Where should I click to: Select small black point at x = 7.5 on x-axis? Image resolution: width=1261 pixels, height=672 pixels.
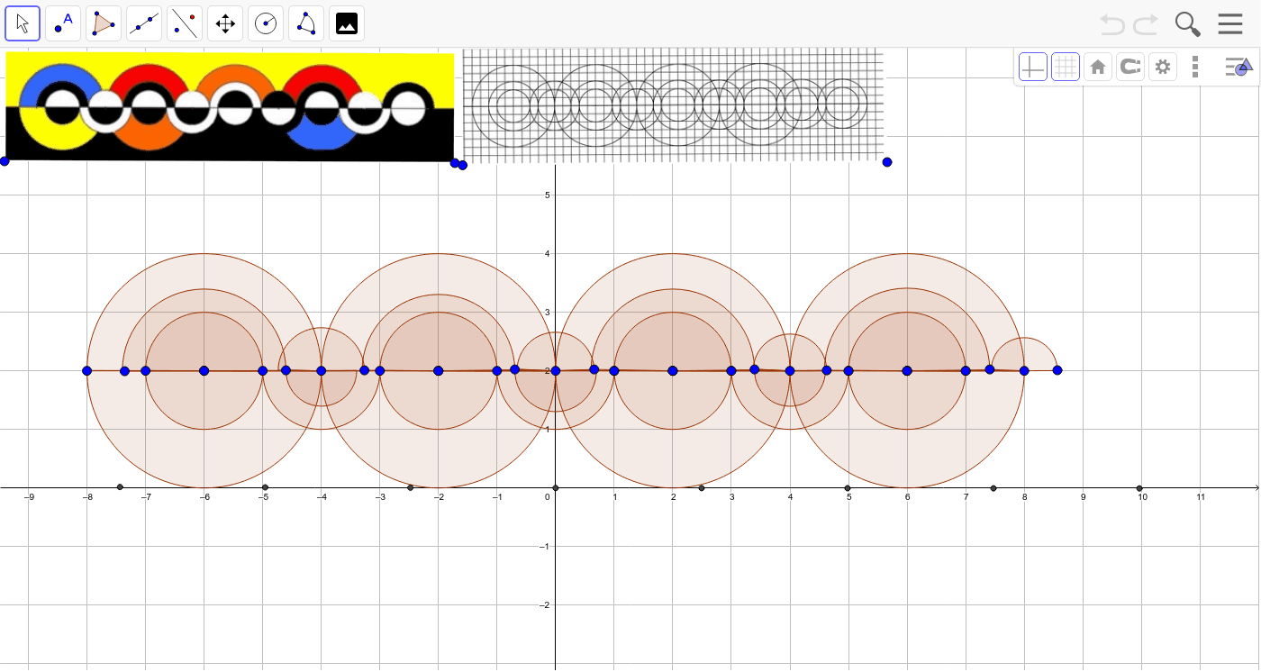click(993, 488)
